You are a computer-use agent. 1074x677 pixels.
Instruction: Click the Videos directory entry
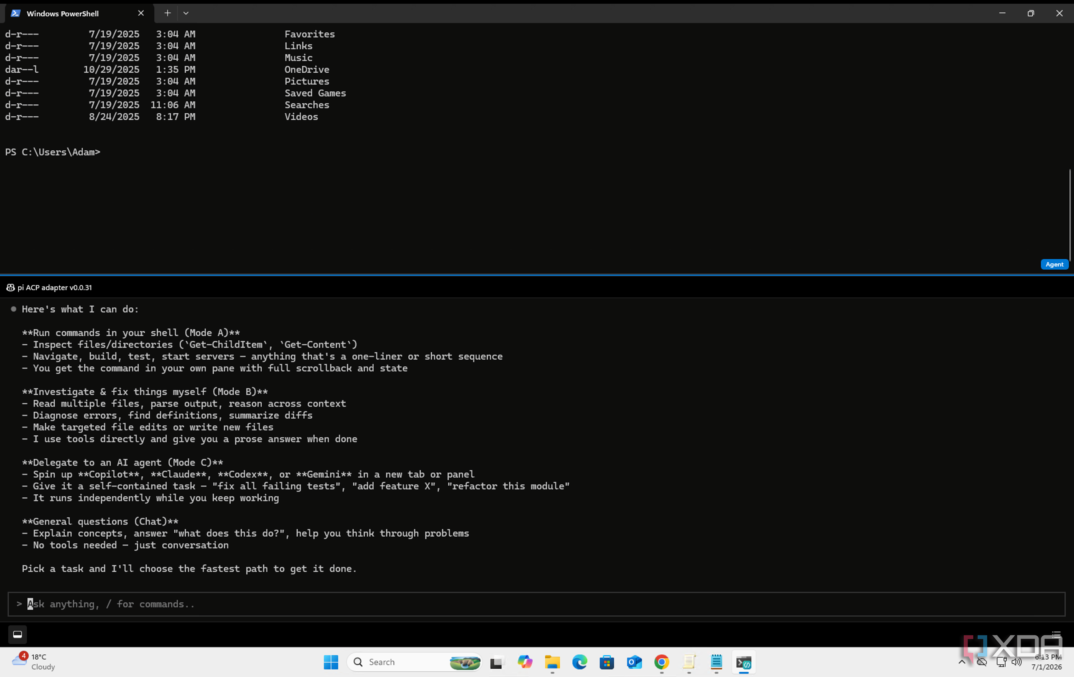pos(301,117)
